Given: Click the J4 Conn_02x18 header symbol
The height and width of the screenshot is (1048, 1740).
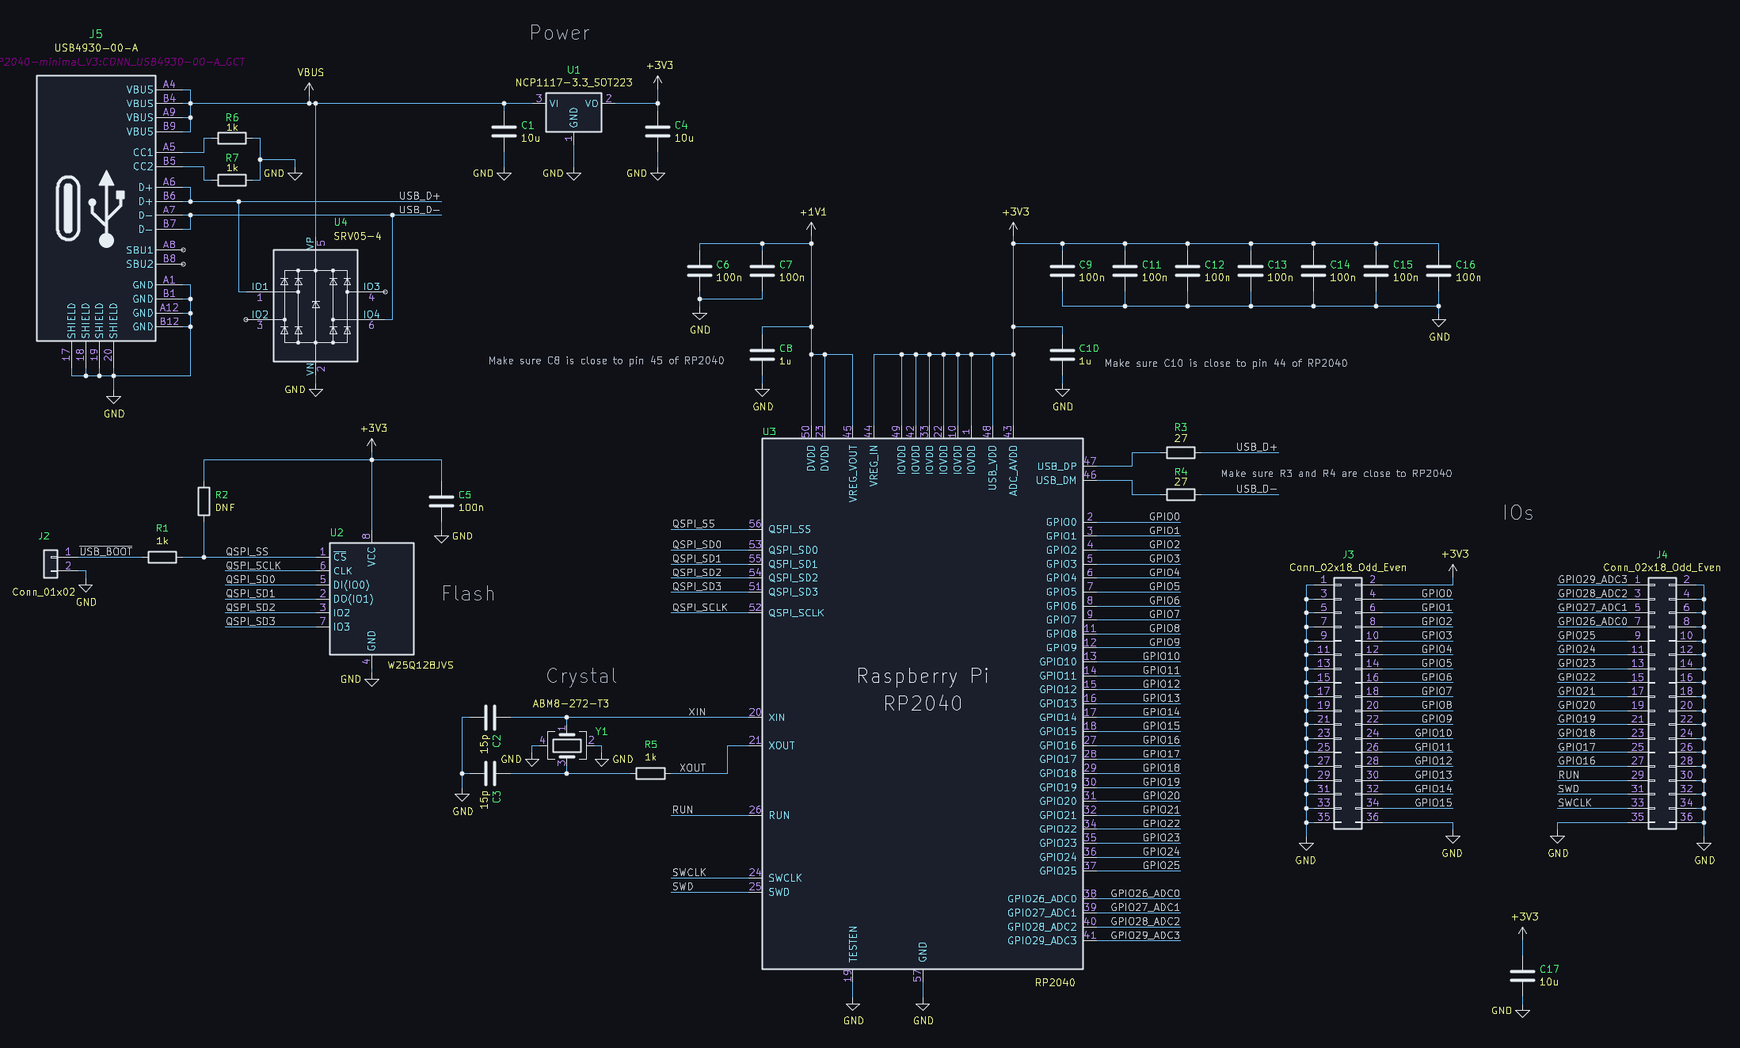Looking at the screenshot, I should [1662, 703].
